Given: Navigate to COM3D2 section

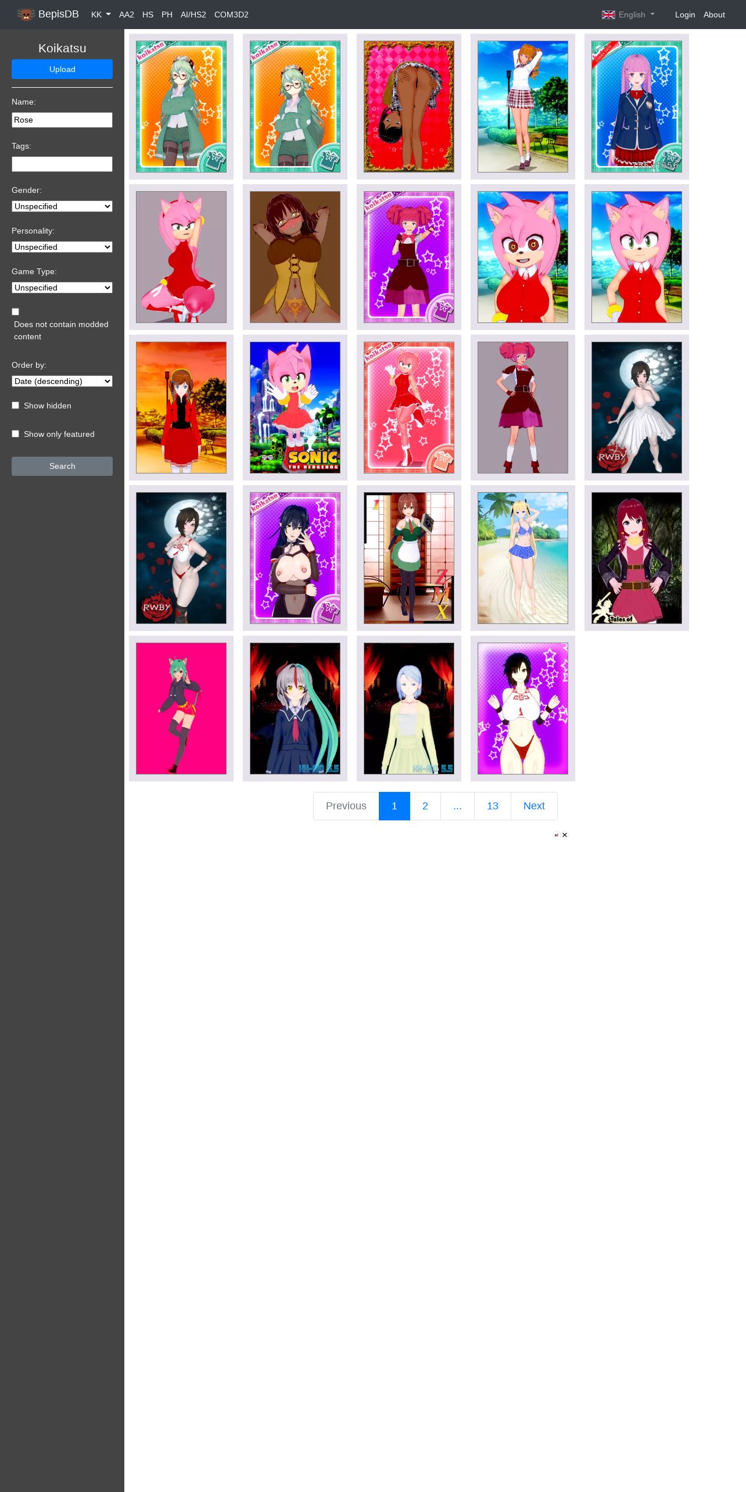Looking at the screenshot, I should tap(231, 15).
